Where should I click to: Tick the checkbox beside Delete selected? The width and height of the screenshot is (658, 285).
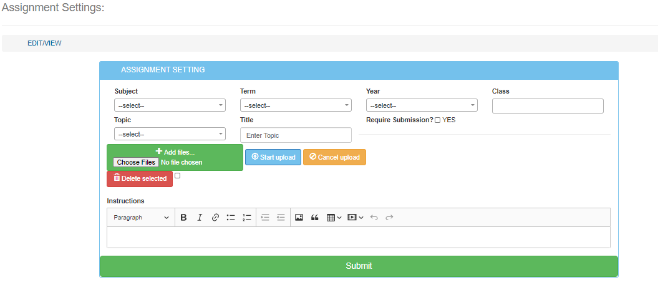177,176
